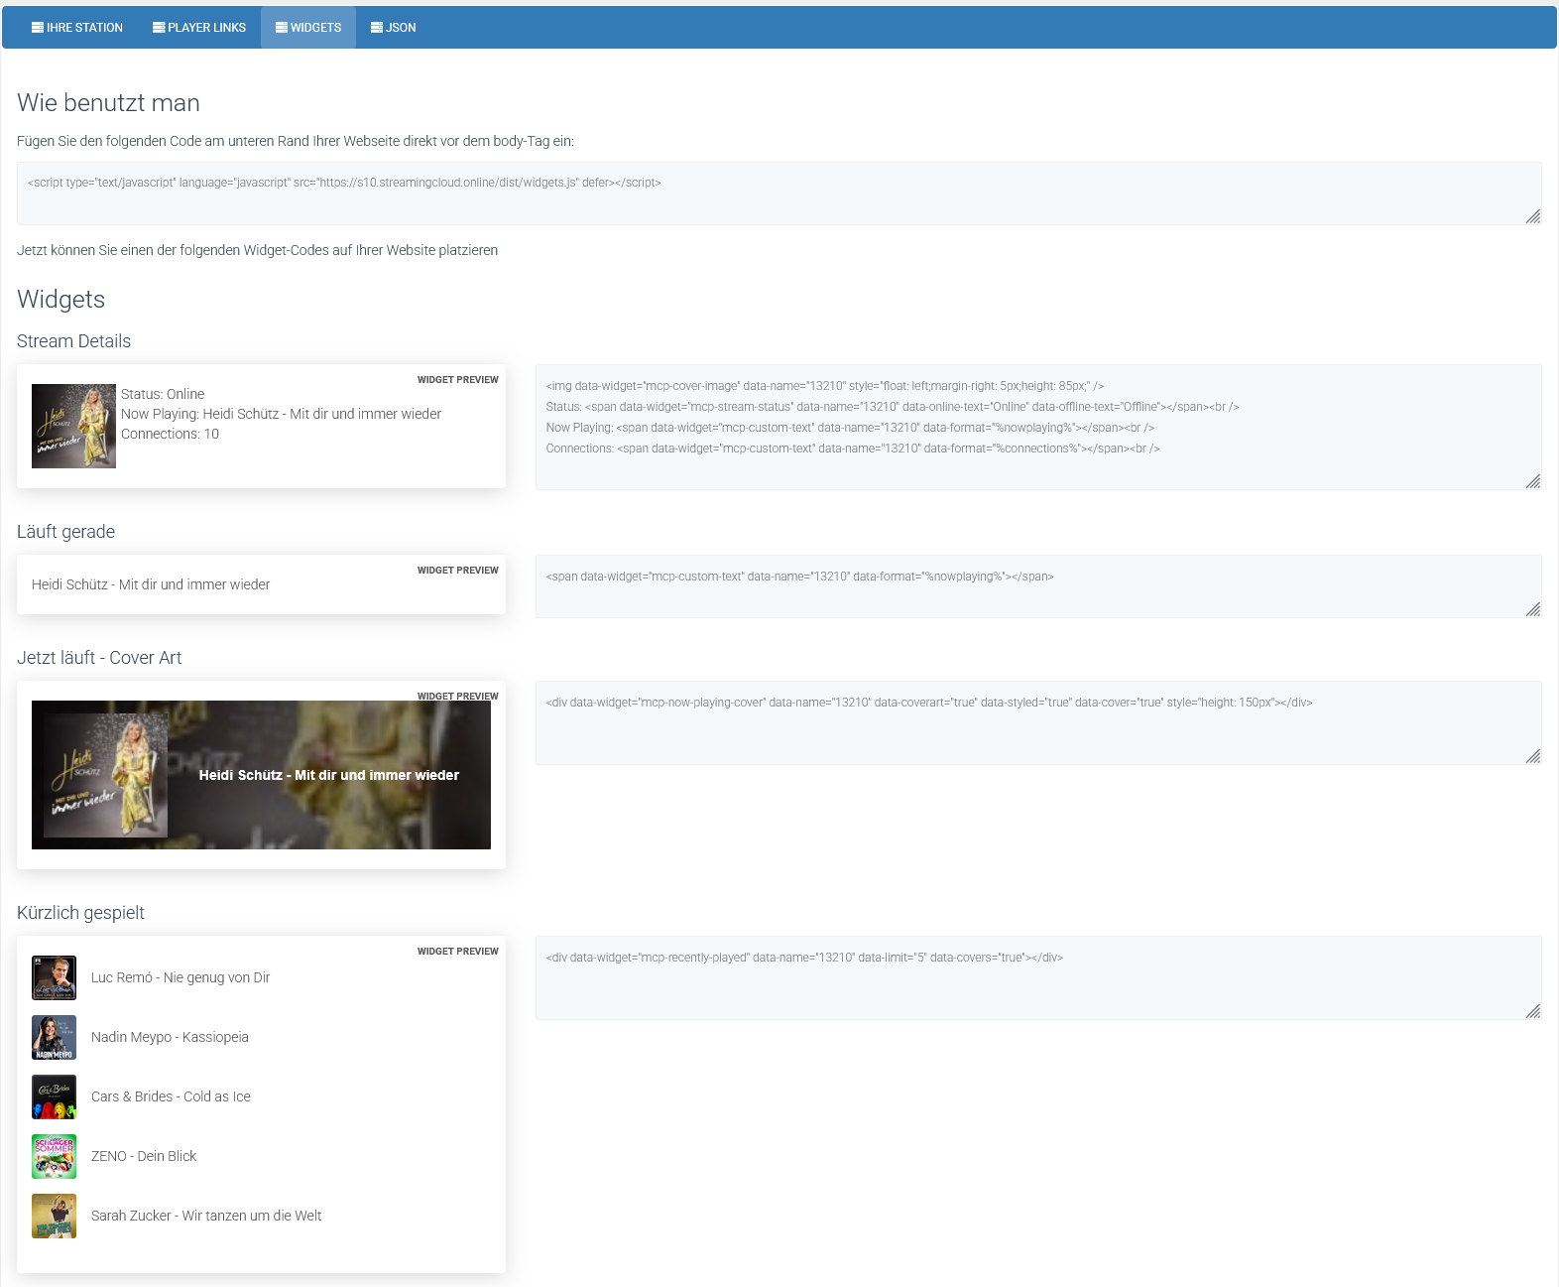Switch to the Player Links tab
Screen dimensions: 1559x1287
tap(199, 28)
